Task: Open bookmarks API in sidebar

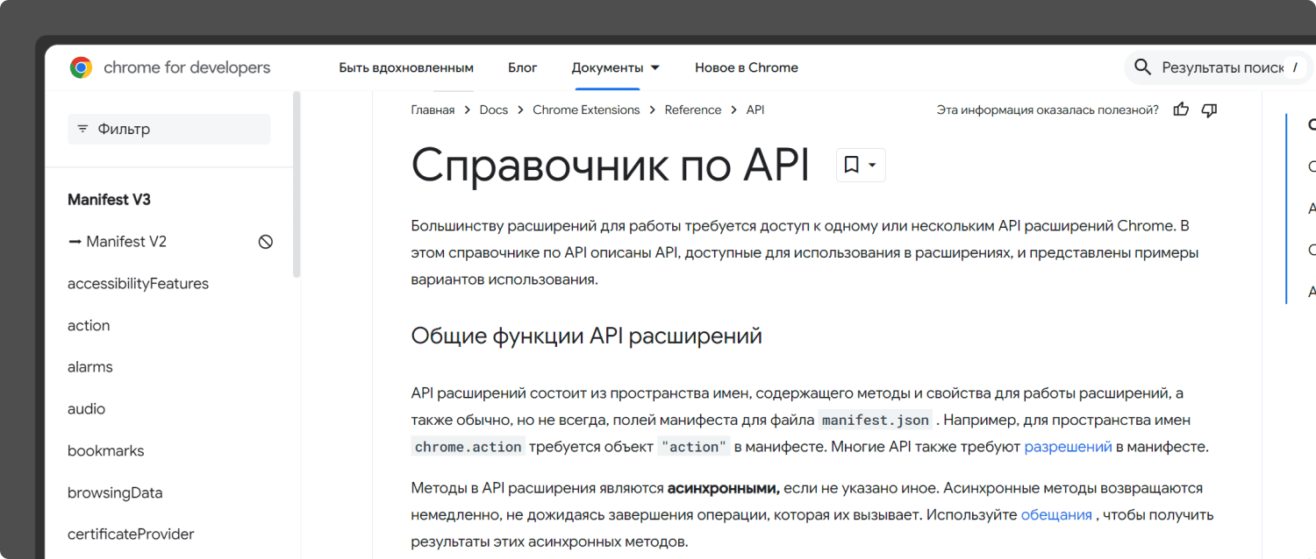Action: 105,450
